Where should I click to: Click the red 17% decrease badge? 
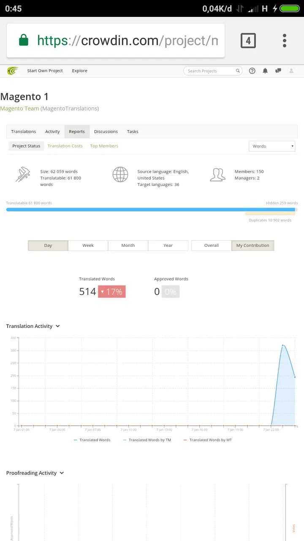point(112,292)
